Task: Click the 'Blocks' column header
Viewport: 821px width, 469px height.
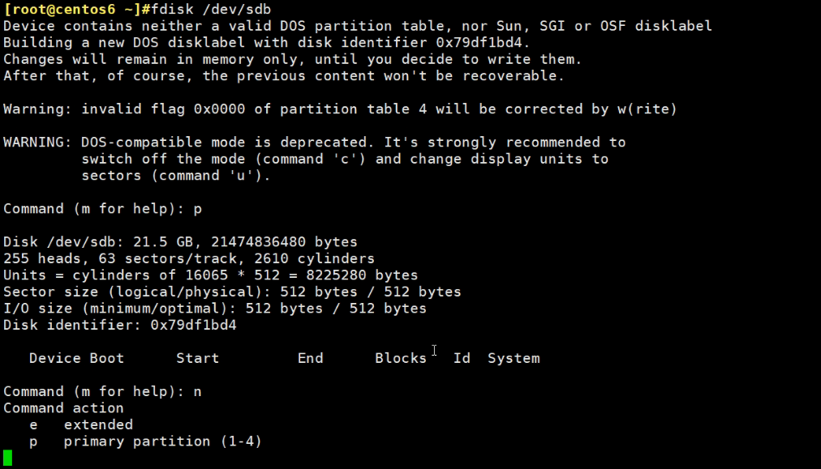Action: pyautogui.click(x=400, y=358)
